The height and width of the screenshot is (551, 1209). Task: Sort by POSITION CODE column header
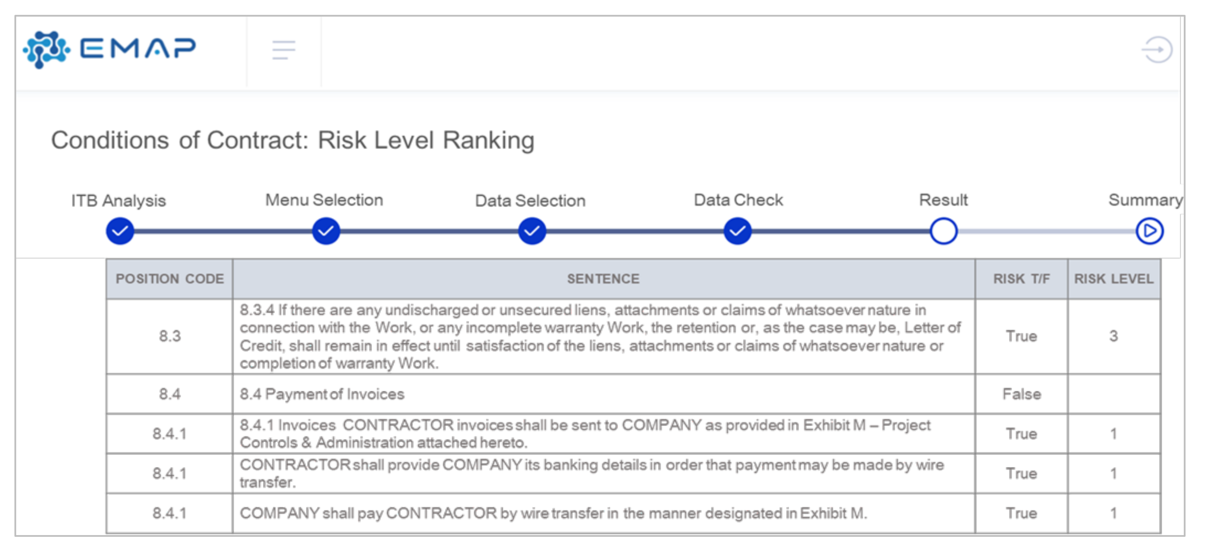(x=170, y=279)
